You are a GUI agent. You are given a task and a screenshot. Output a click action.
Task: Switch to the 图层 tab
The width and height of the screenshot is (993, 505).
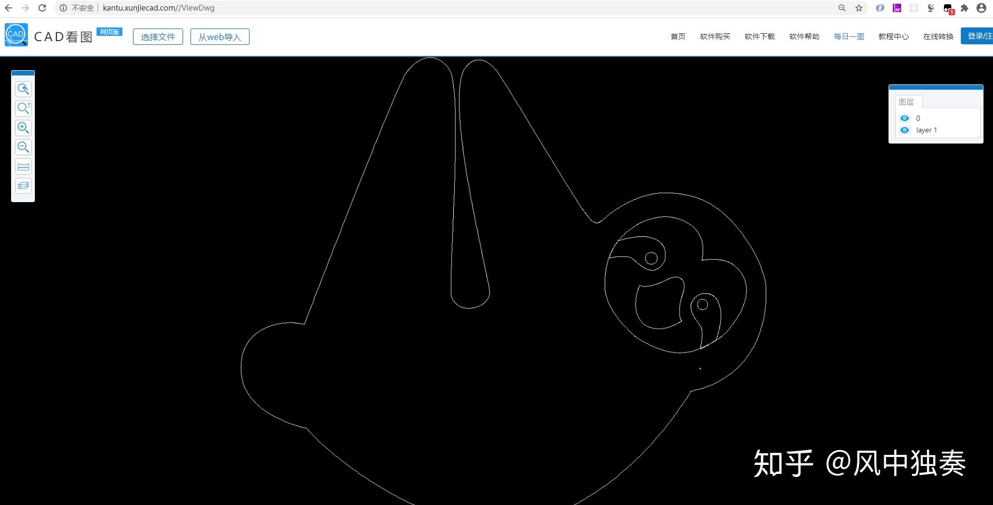(908, 101)
